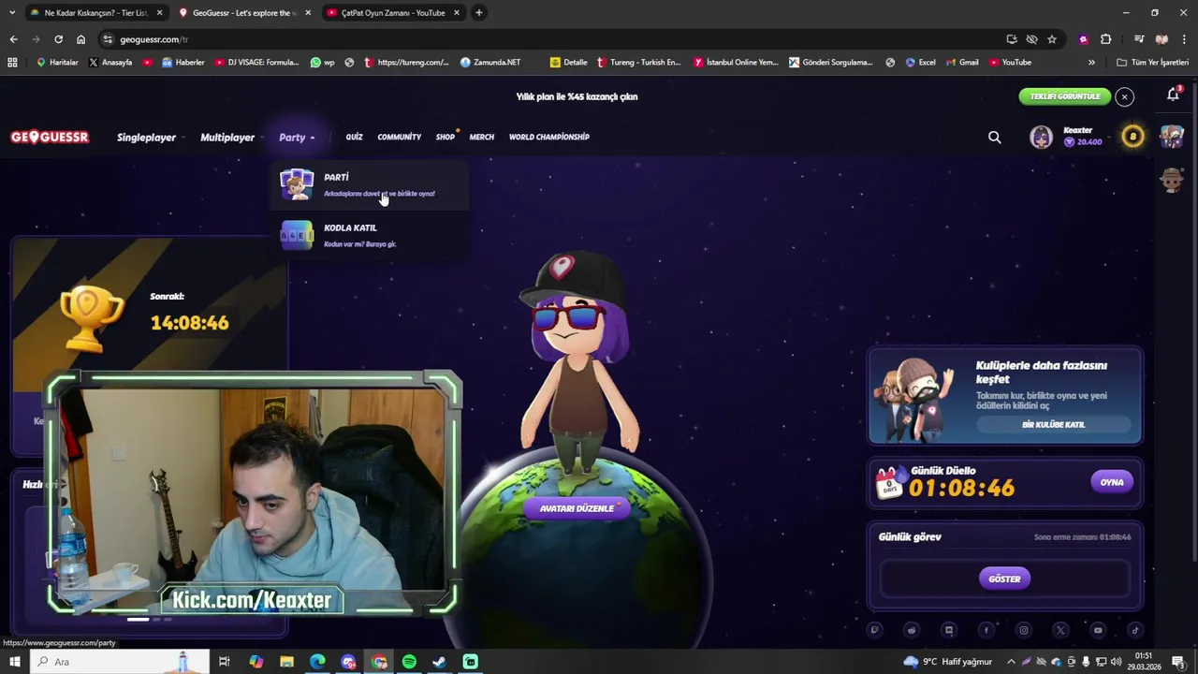Viewport: 1198px width, 674px height.
Task: Open the COMMUNITY nav item
Action: click(x=400, y=138)
